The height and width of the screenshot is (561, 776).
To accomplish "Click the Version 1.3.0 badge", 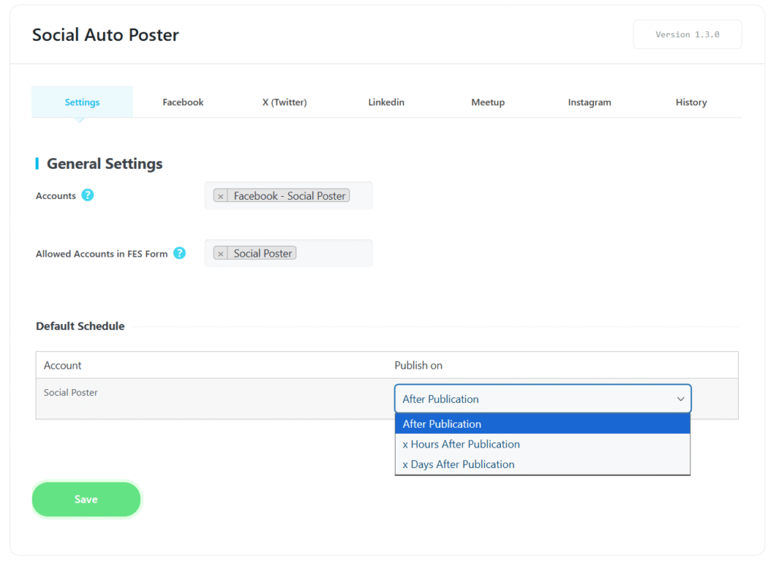I will (687, 35).
